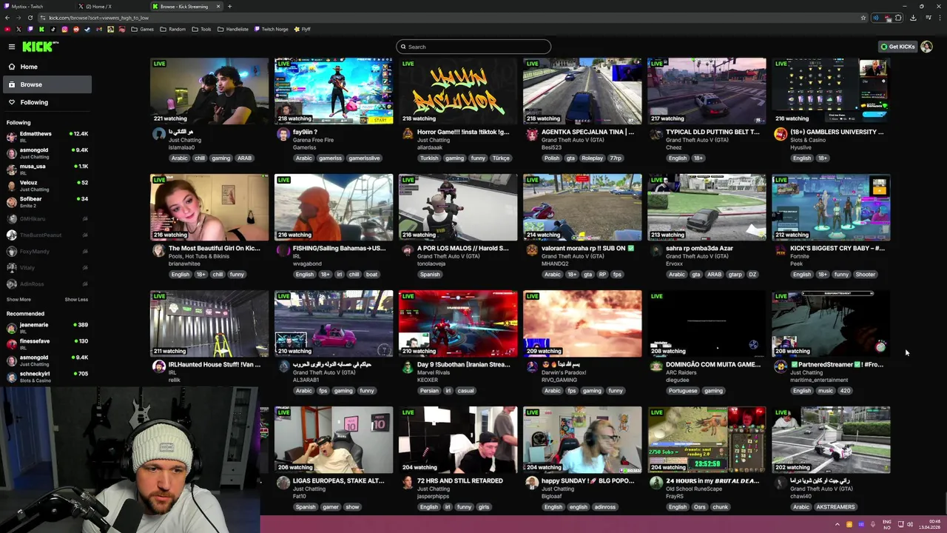Open the IRL Haunted House stream thumbnail
The image size is (947, 533).
point(209,324)
